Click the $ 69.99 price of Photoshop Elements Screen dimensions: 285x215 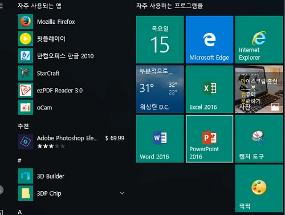tap(115, 138)
